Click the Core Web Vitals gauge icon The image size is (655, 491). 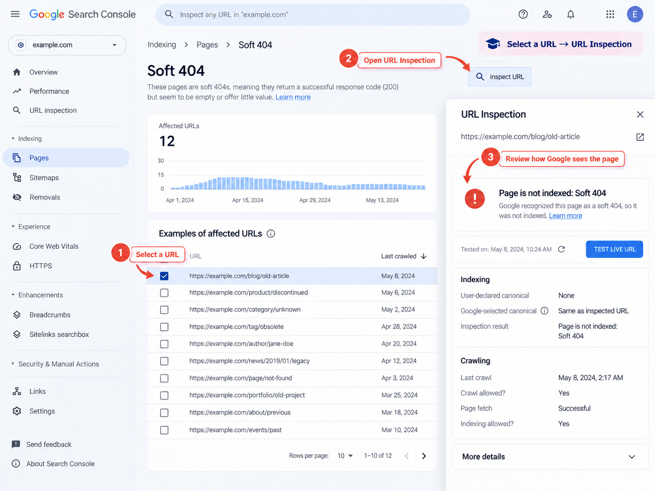(x=17, y=246)
